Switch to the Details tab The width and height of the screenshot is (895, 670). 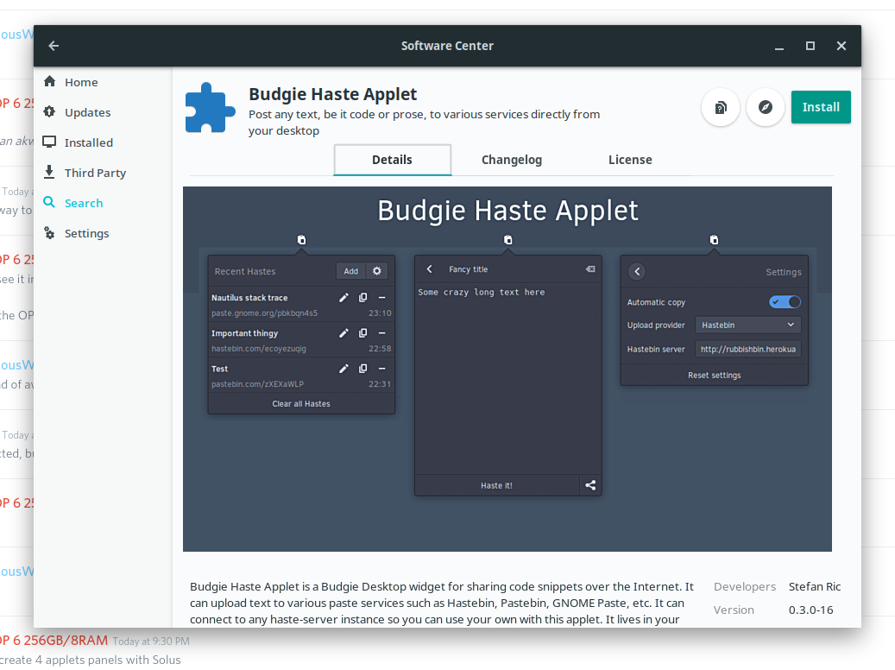click(x=392, y=160)
